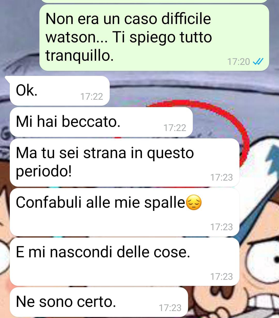Select the "Confabuli alle mie spalle" message

pos(125,212)
